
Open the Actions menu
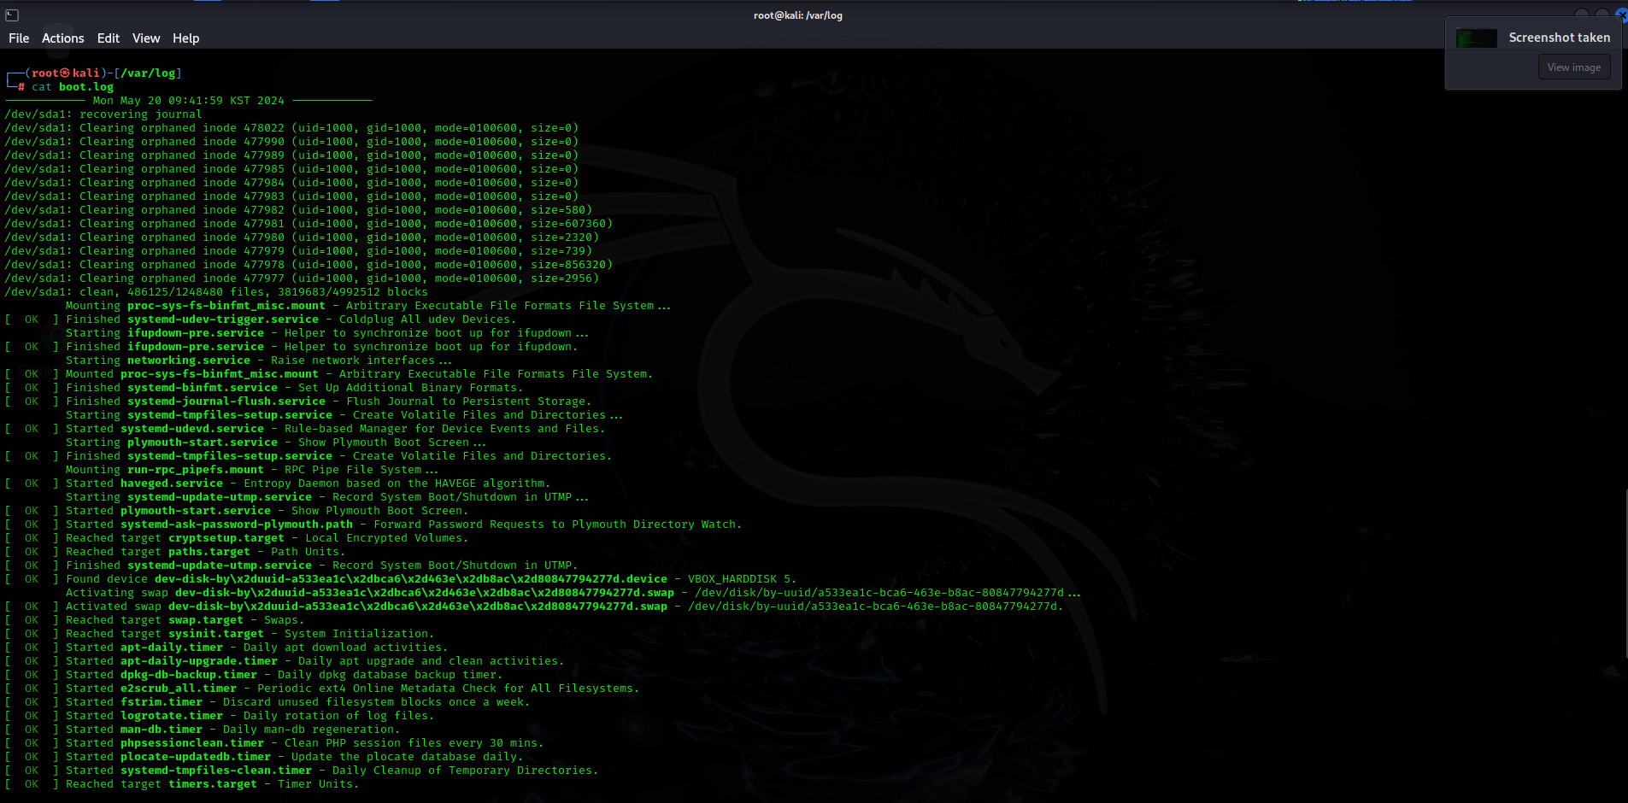(63, 38)
